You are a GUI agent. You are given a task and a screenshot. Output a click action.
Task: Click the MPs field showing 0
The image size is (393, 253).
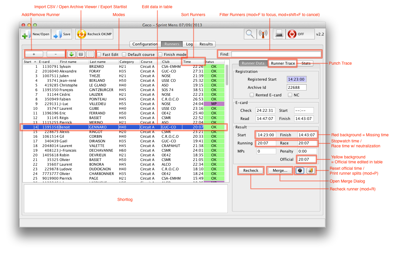point(266,151)
